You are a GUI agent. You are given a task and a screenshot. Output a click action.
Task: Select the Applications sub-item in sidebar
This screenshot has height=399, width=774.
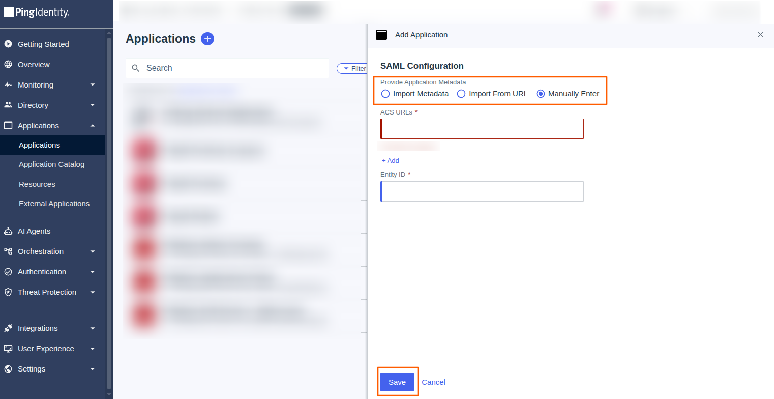coord(53,145)
